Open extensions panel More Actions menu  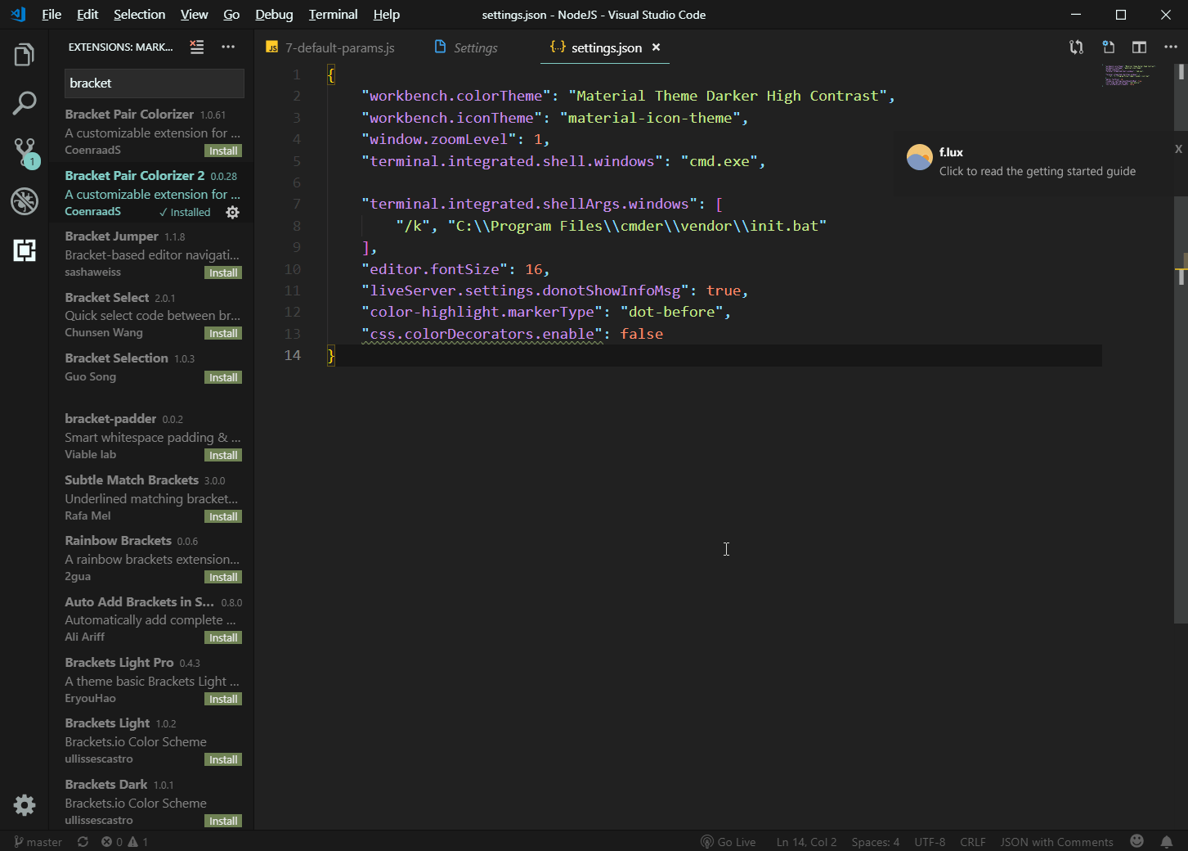point(228,47)
